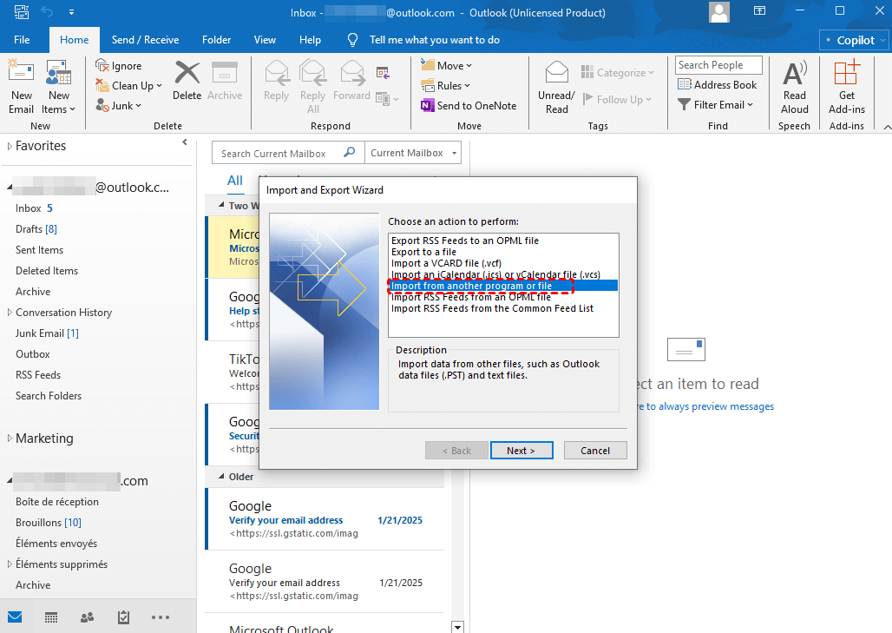Open the Clean Up dropdown
The image size is (892, 633).
point(129,85)
